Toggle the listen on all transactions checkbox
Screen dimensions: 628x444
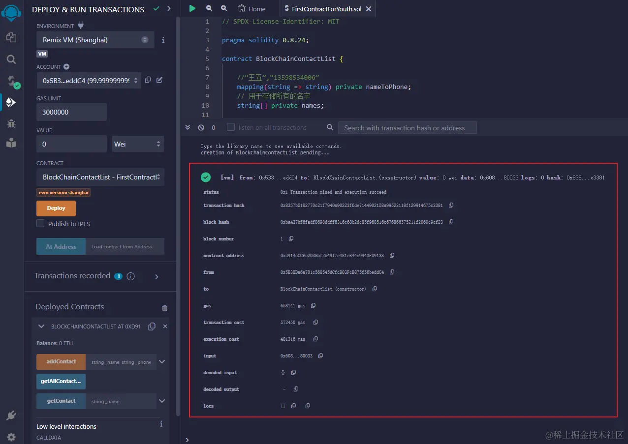[x=230, y=127]
